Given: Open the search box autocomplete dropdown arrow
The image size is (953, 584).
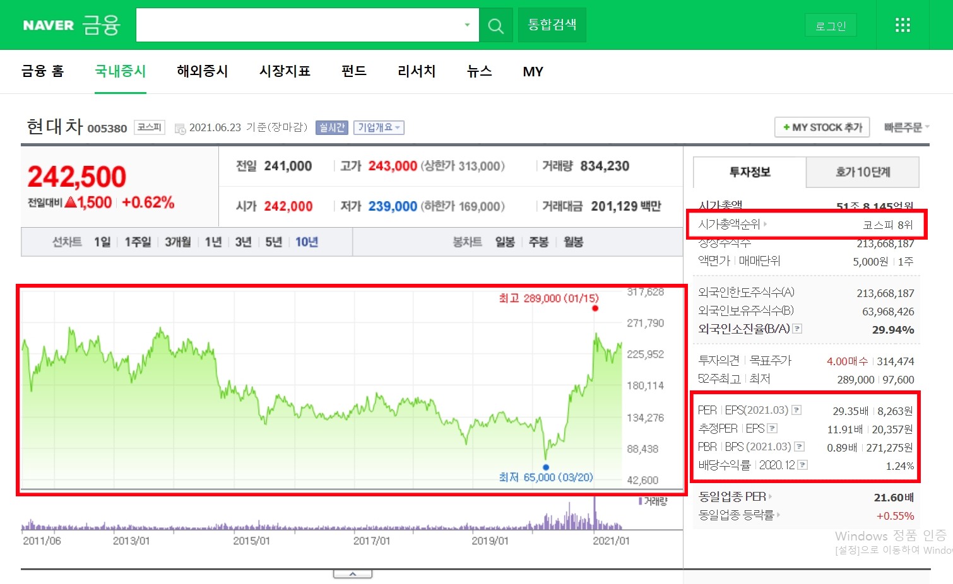Looking at the screenshot, I should pos(467,25).
